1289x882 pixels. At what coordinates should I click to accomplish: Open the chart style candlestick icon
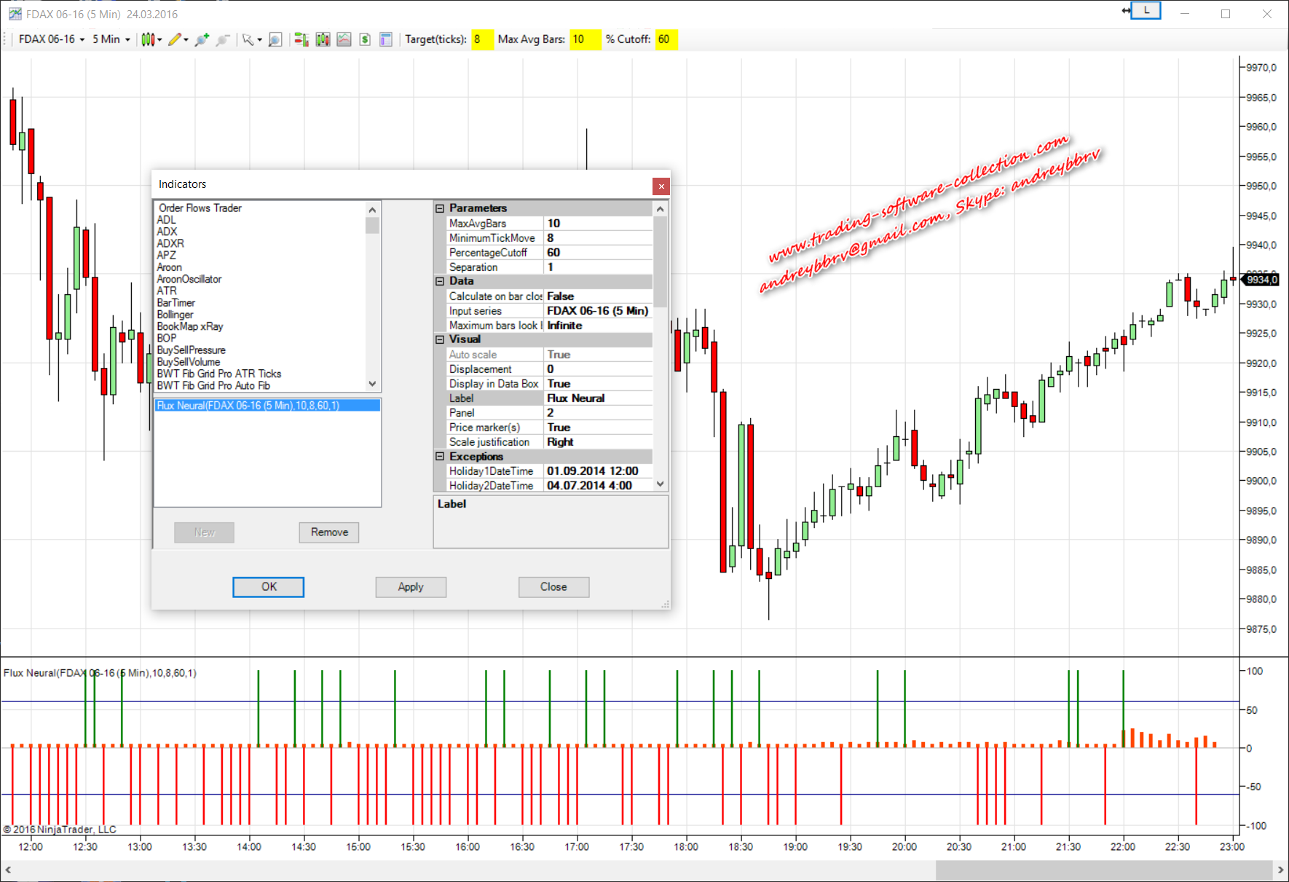tap(149, 39)
